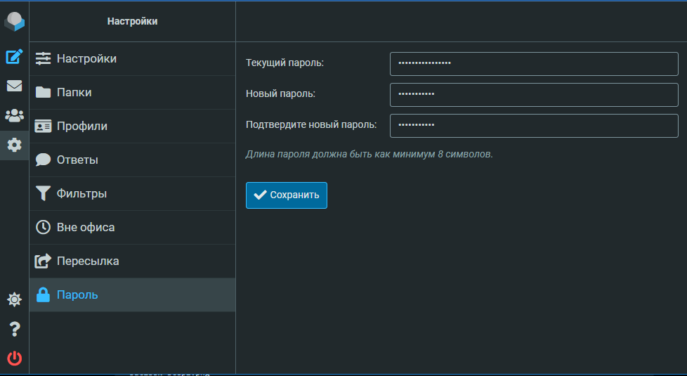Open the Ответы section
This screenshot has width=687, height=376.
(132, 160)
